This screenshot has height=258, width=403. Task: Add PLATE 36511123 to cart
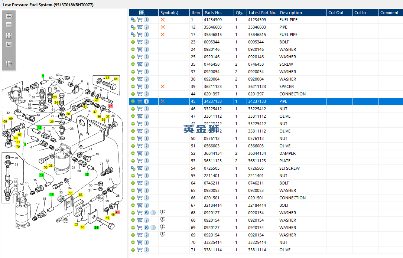[140, 161]
